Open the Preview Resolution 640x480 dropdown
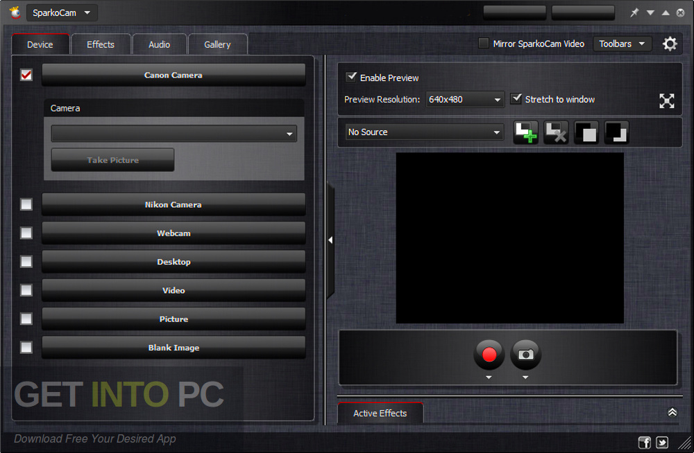694x453 pixels. click(x=465, y=100)
